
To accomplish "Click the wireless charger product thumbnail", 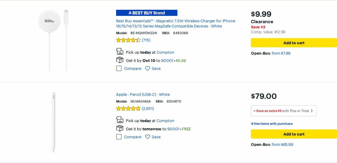I will coord(53,40).
